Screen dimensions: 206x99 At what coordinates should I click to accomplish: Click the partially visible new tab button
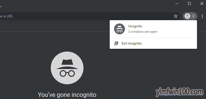pyautogui.click(x=1, y=6)
